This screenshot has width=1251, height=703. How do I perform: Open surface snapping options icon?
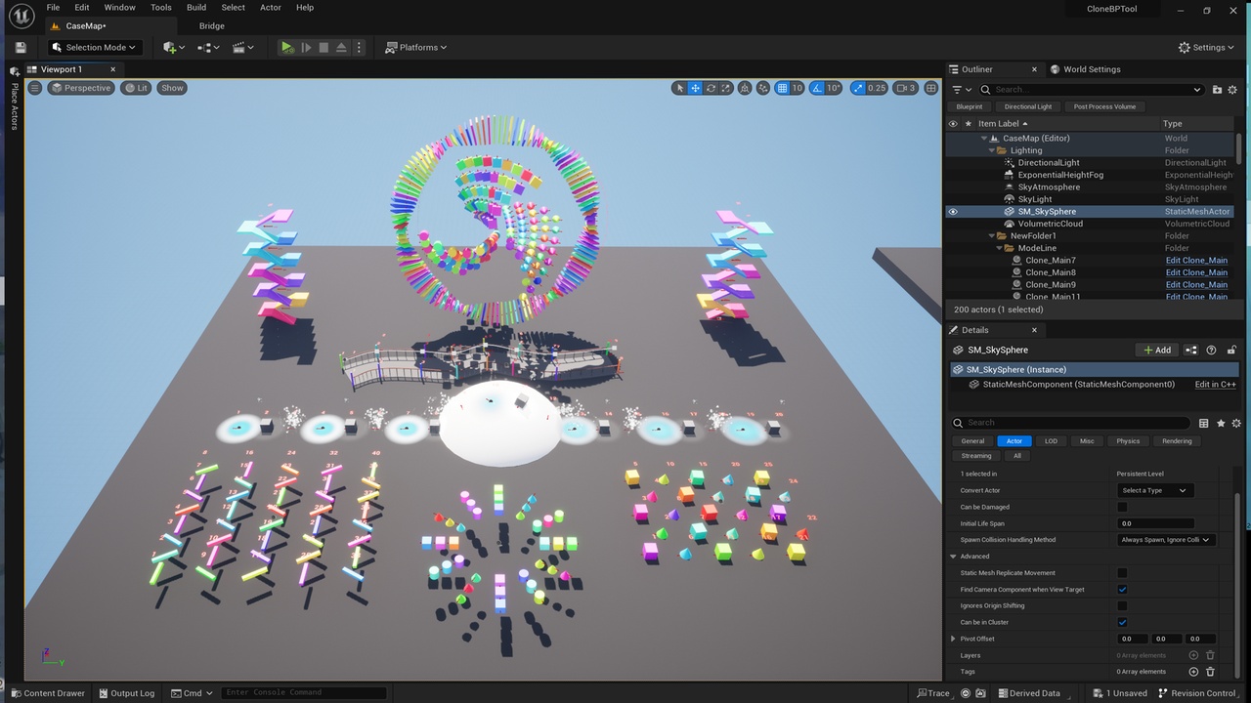click(x=762, y=88)
